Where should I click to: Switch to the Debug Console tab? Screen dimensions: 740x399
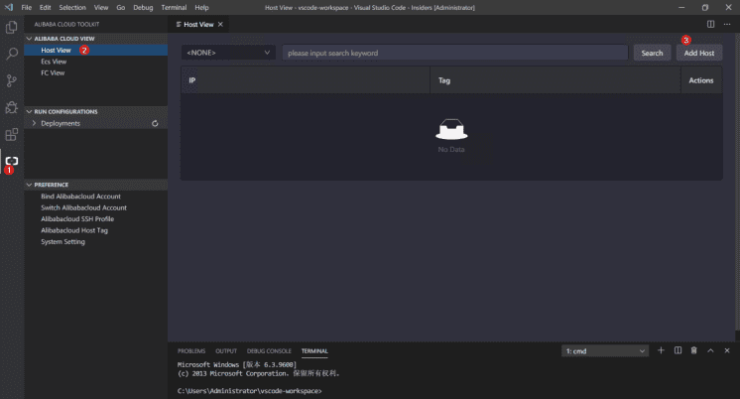tap(269, 350)
